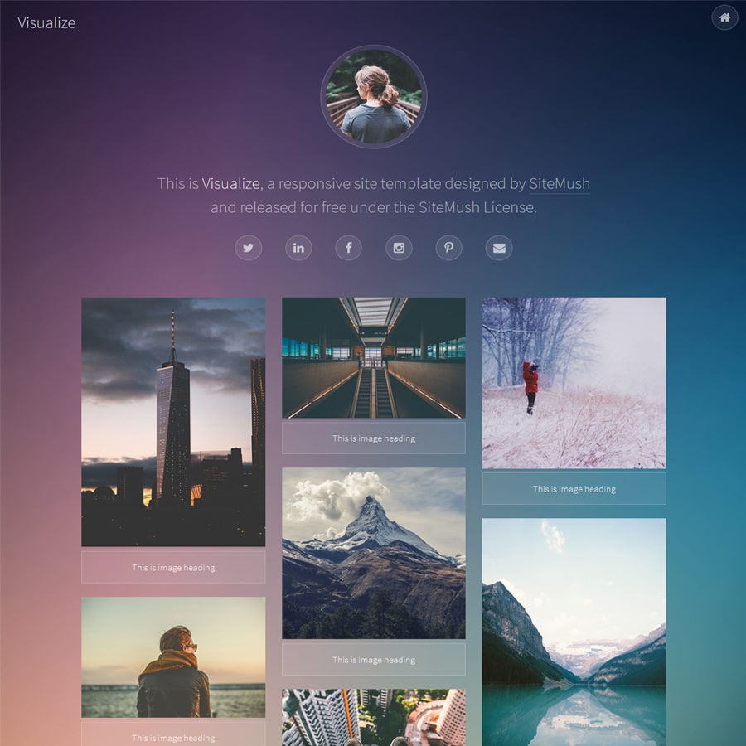Click the email envelope icon
The image size is (746, 746).
coord(498,248)
